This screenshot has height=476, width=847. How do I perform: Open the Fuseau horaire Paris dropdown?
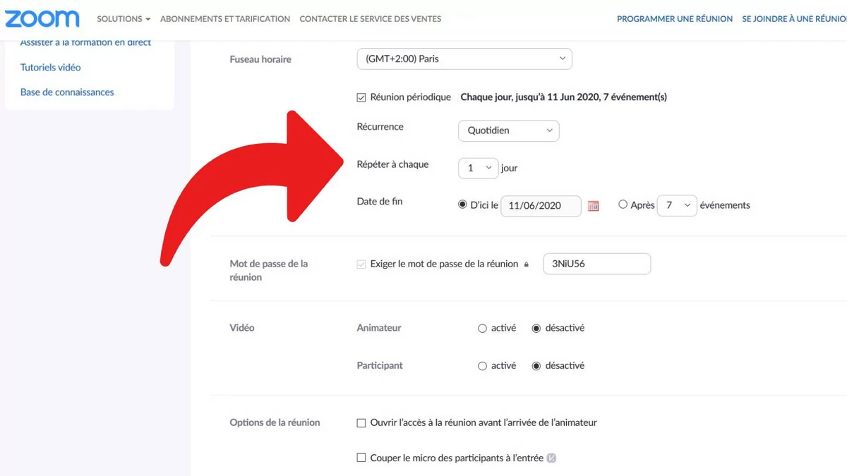464,59
